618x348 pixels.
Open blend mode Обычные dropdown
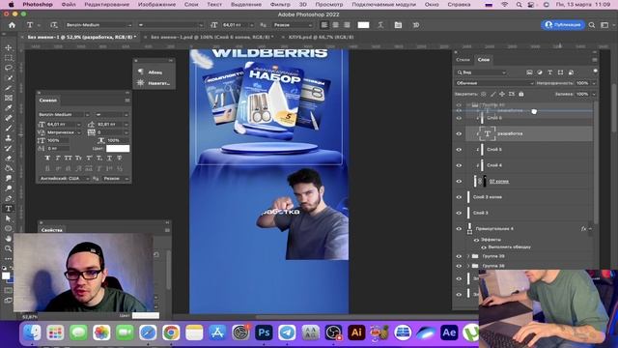pyautogui.click(x=494, y=83)
